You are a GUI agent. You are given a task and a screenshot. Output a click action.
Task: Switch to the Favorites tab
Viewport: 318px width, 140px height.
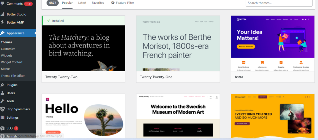tap(98, 3)
